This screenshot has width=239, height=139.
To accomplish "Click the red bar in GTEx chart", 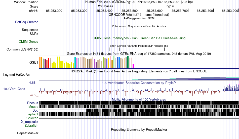I will (49, 63).
